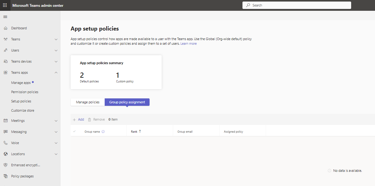Expand the Messaging section chevron
This screenshot has width=375, height=186.
coord(56,132)
